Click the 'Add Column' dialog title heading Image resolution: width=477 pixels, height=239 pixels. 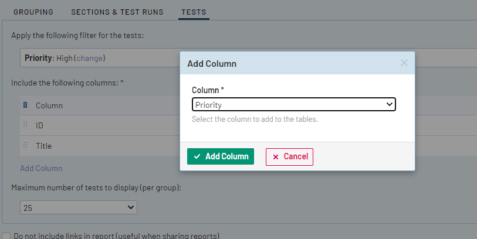212,63
